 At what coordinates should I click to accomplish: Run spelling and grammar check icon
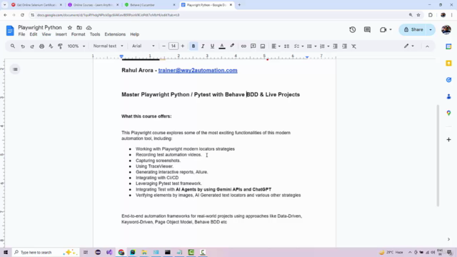coord(51,46)
